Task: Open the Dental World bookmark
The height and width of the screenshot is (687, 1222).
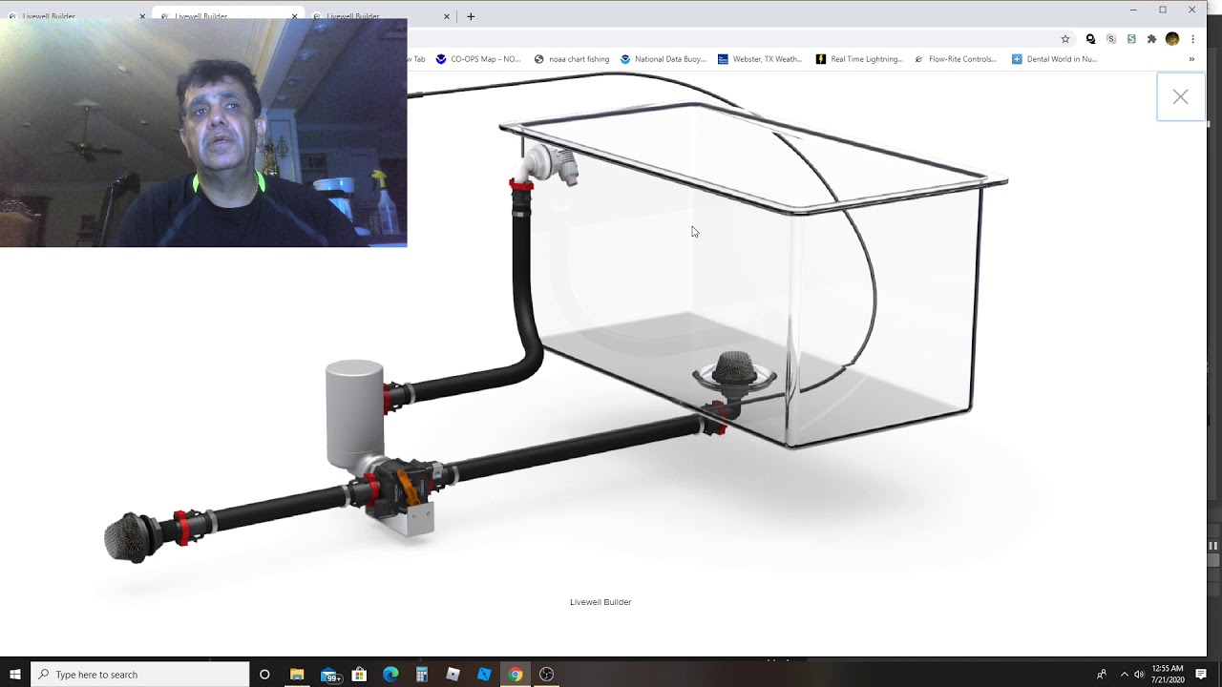Action: click(1055, 59)
